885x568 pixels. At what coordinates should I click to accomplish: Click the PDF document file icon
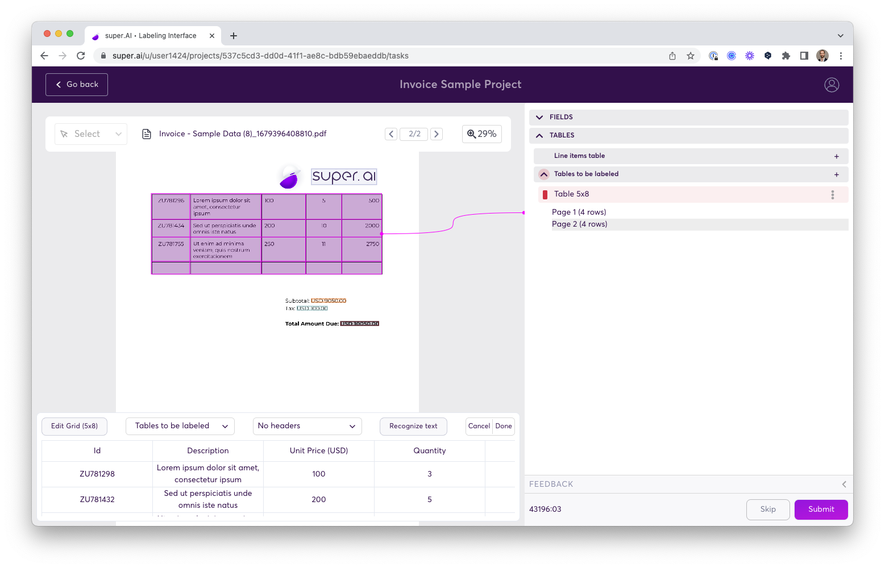pos(147,134)
